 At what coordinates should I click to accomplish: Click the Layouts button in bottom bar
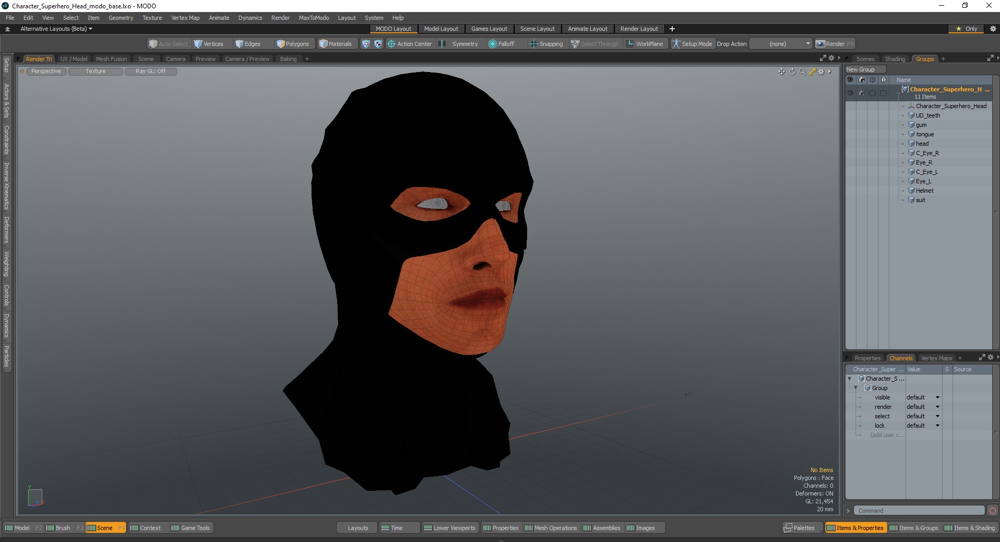click(358, 528)
